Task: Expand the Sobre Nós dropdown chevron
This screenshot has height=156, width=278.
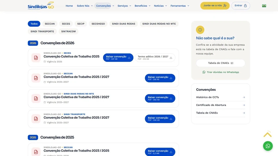Action: pyautogui.click(x=92, y=6)
